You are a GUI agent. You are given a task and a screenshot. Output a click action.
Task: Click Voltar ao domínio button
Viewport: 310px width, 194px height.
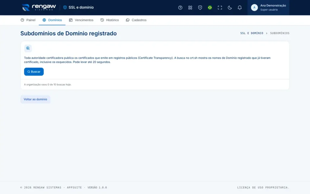tap(35, 99)
